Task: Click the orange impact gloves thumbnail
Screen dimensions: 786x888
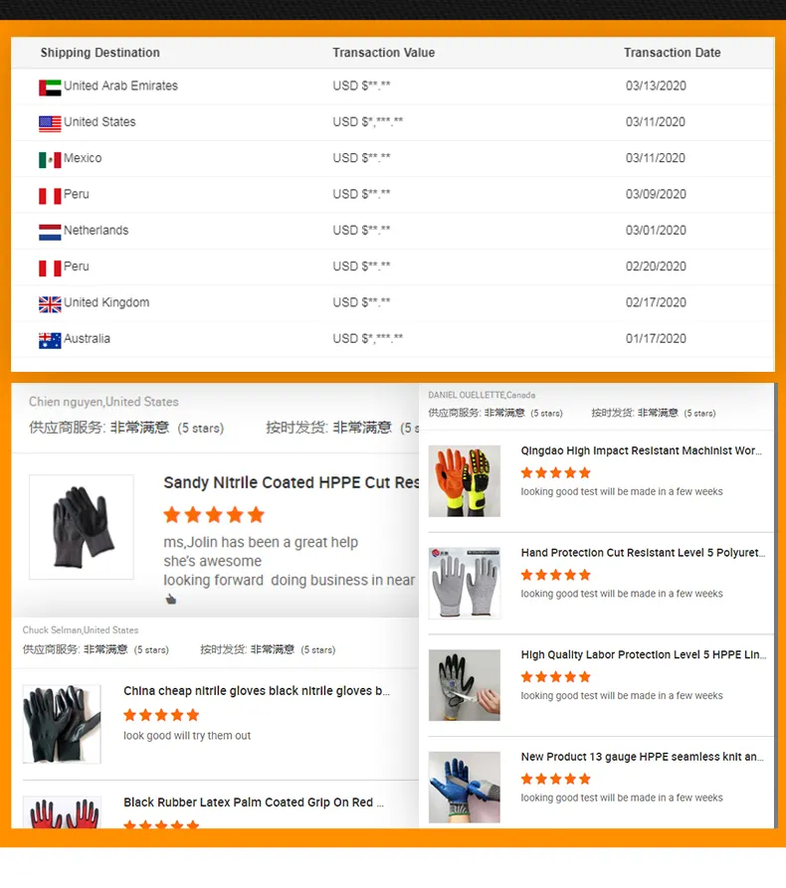Action: click(x=464, y=481)
